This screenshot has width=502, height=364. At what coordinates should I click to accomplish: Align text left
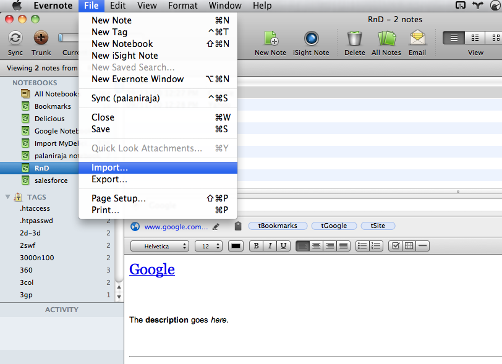click(302, 246)
